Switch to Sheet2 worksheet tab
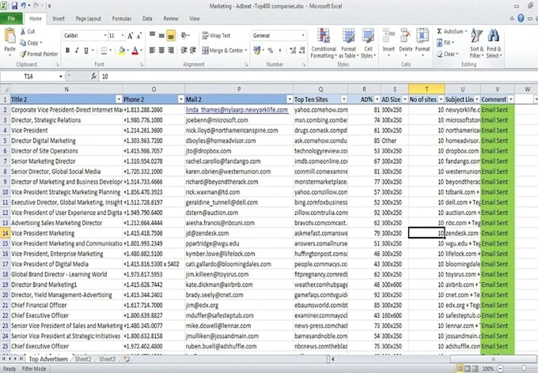Screen dimensions: 538x373 tap(83, 360)
